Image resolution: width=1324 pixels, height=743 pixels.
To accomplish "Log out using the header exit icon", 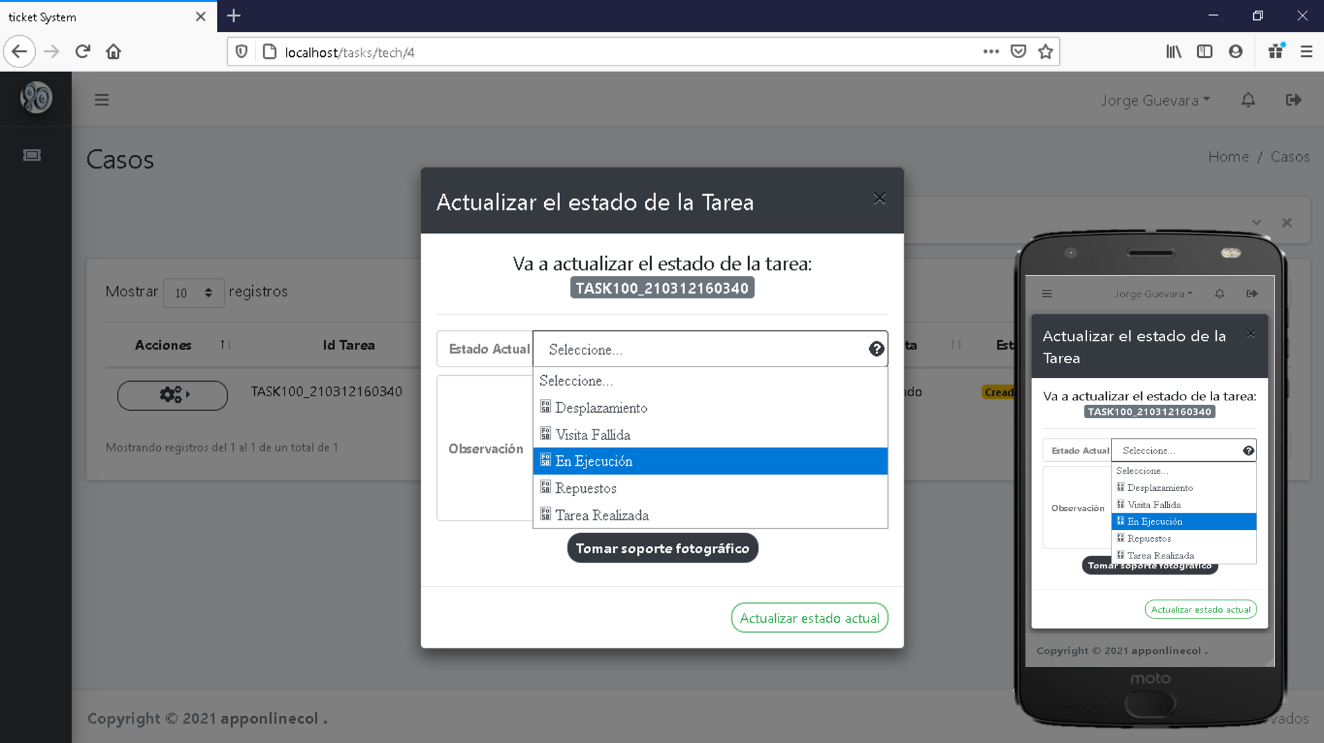I will 1294,100.
